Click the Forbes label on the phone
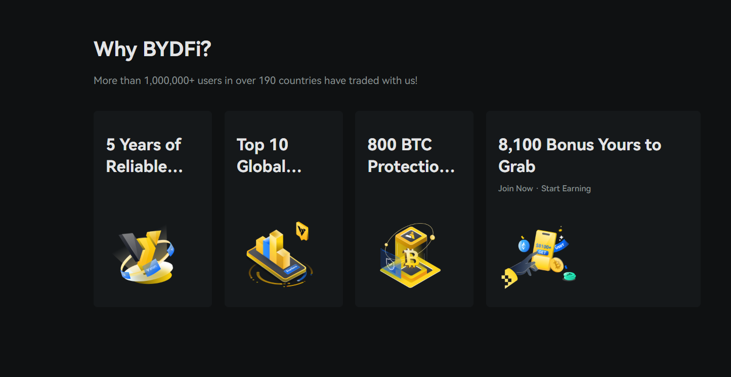 pyautogui.click(x=292, y=270)
